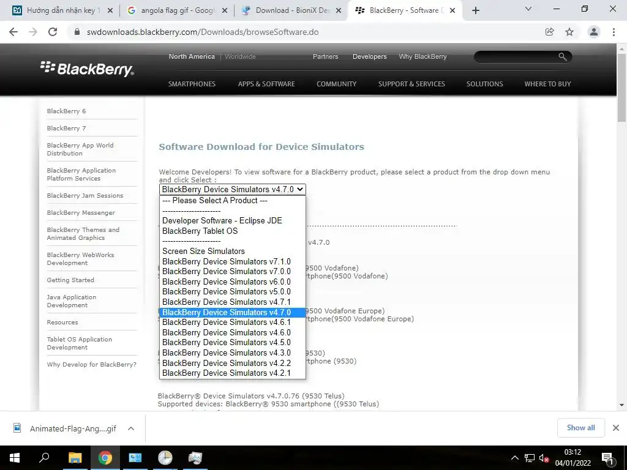The image size is (627, 470).
Task: Open Getting Started sidebar link
Action: point(70,280)
